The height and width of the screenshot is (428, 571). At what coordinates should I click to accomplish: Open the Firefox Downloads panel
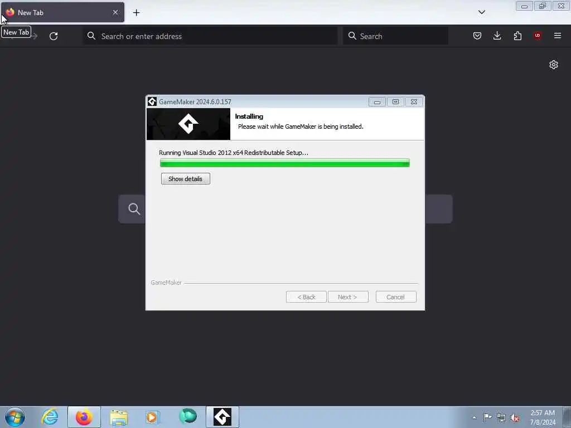coord(497,36)
